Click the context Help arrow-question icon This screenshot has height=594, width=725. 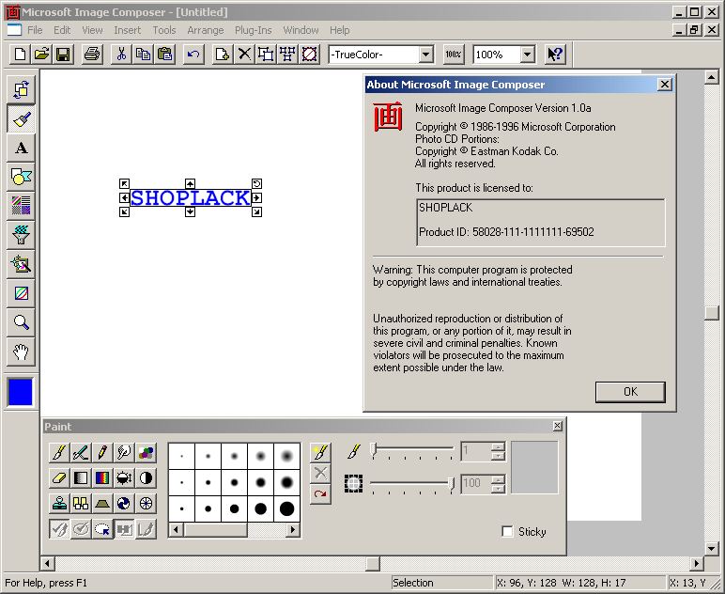[555, 55]
